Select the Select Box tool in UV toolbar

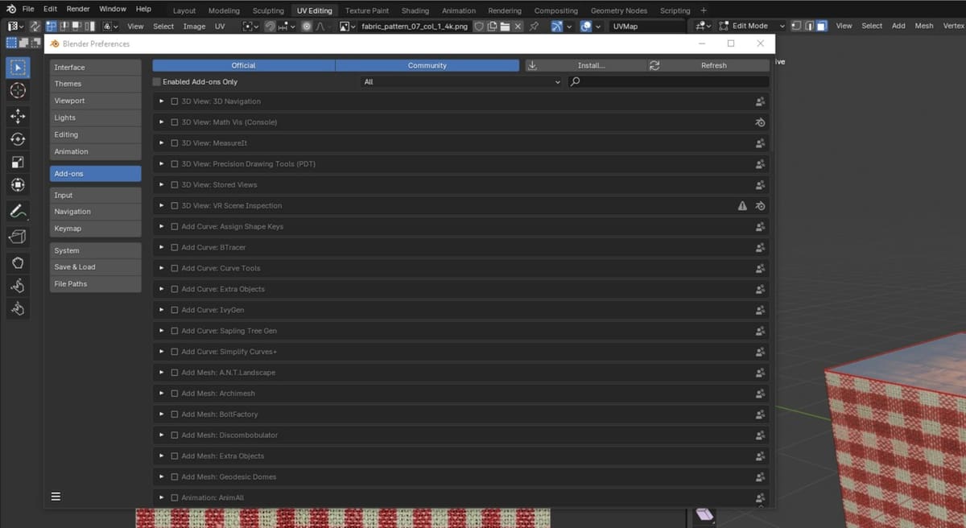coord(18,68)
